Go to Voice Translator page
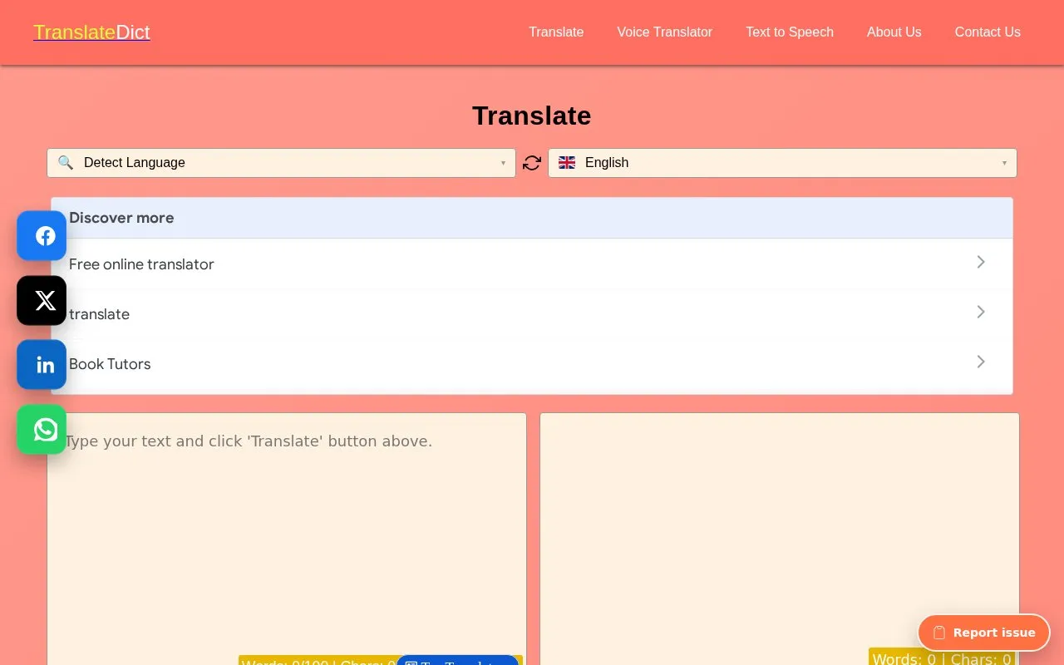The height and width of the screenshot is (665, 1064). tap(664, 32)
